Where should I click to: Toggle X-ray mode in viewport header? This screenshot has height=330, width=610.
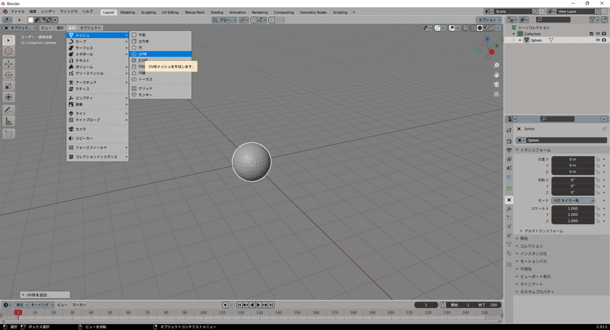(465, 28)
